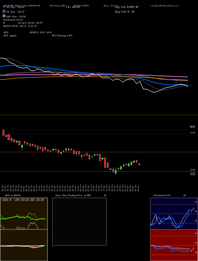Click the white 50 Day legend swatch
The image size is (198, 261).
pos(4,11)
